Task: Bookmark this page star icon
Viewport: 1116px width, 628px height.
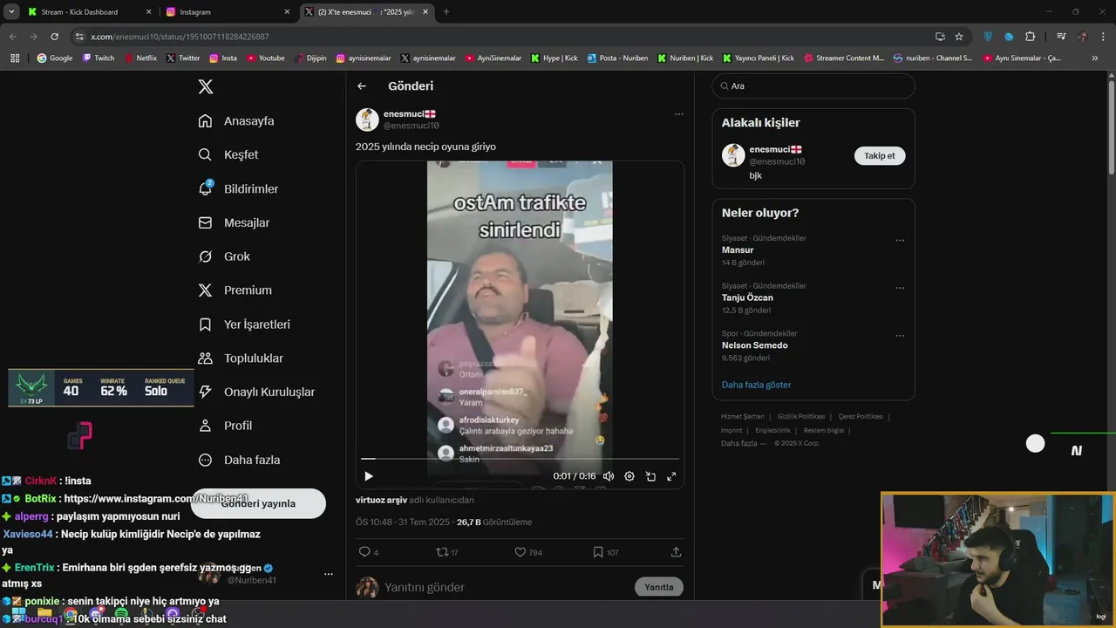Action: (959, 37)
